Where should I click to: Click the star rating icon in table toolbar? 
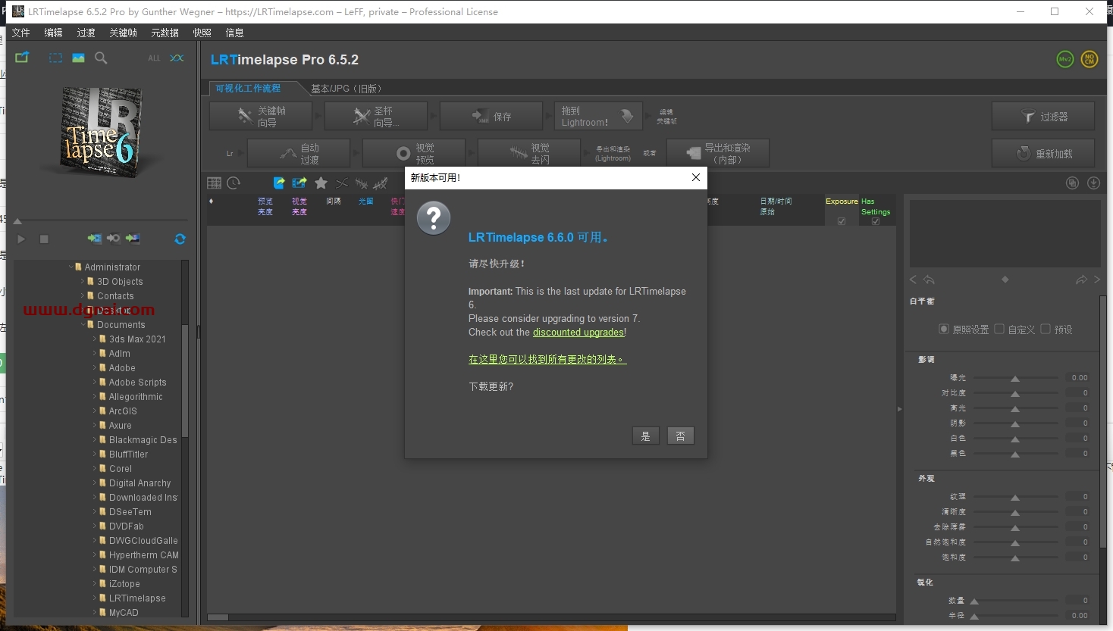click(x=321, y=183)
